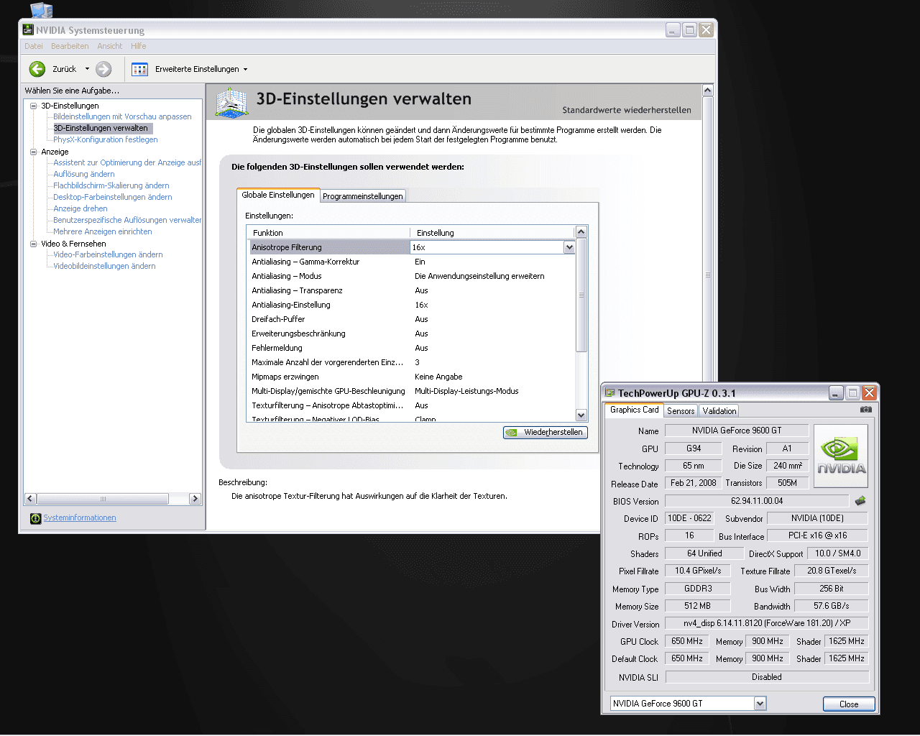Click the Funktion column header
920x736 pixels.
(x=328, y=233)
